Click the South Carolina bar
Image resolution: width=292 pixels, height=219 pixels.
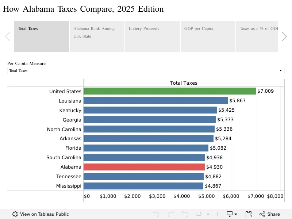pos(144,158)
